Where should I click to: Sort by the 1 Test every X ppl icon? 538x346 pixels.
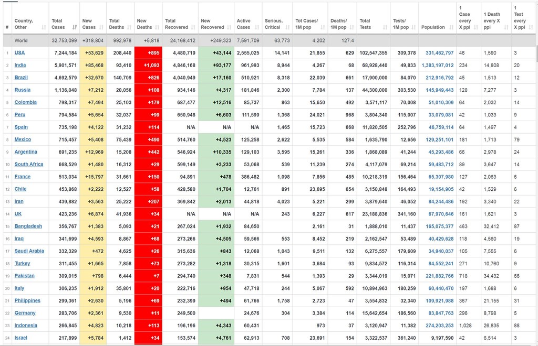(x=531, y=27)
